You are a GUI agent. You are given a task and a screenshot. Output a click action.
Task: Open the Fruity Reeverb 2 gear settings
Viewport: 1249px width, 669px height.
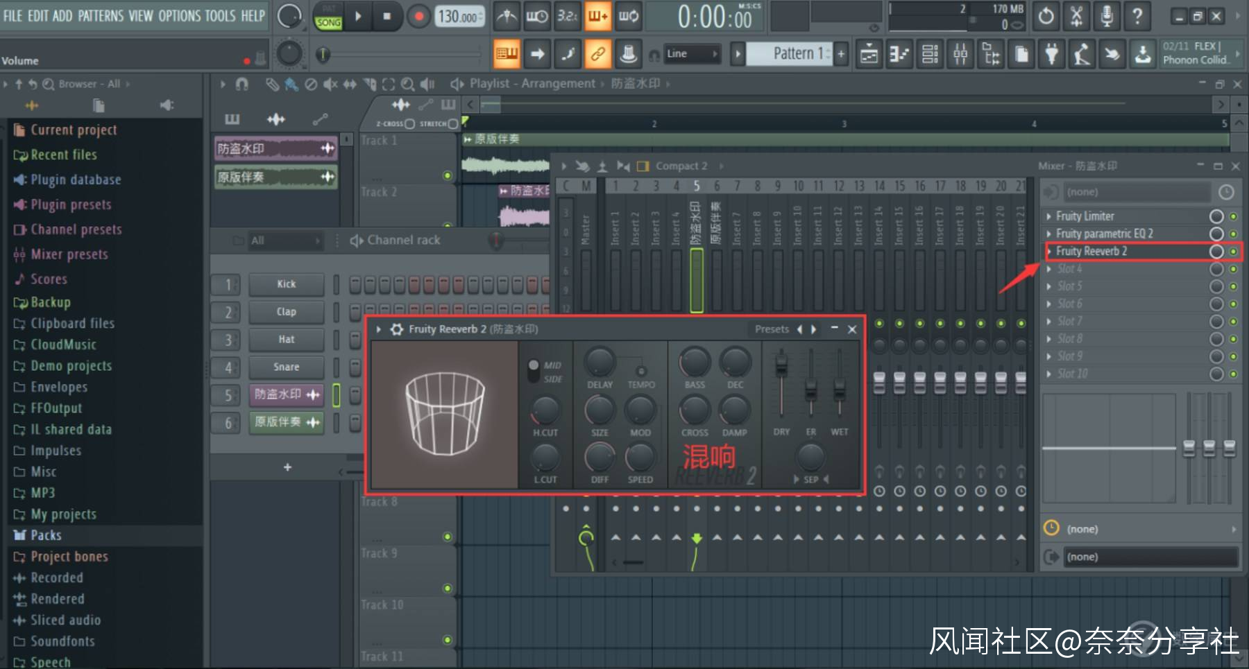pos(396,329)
